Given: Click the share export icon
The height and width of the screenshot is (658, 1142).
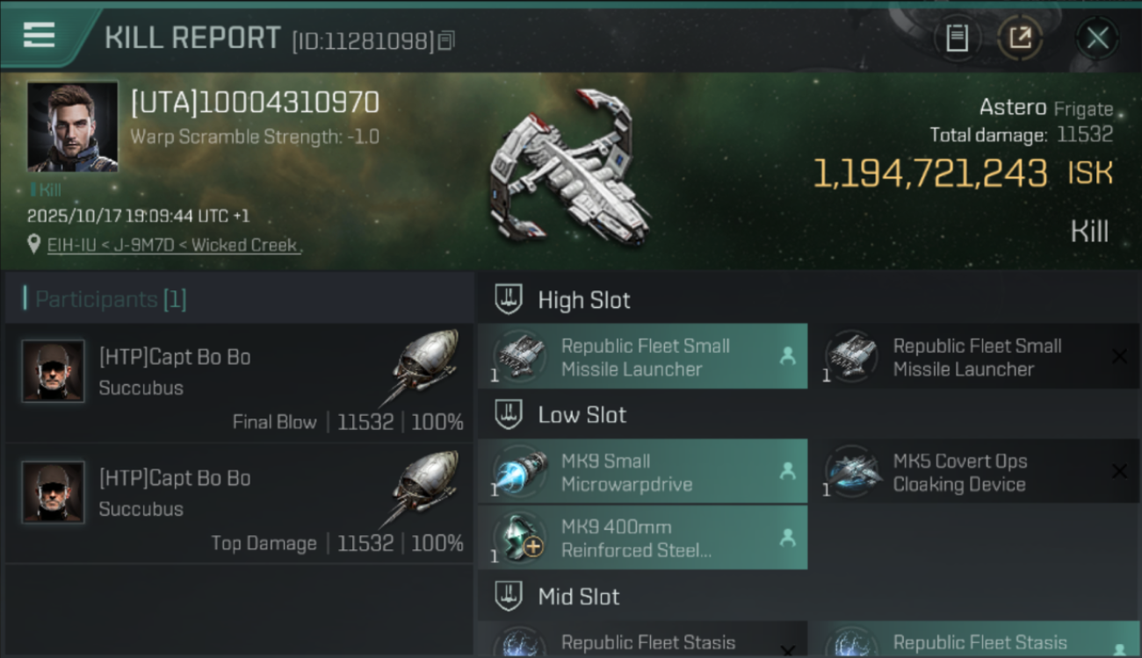Looking at the screenshot, I should point(1020,38).
